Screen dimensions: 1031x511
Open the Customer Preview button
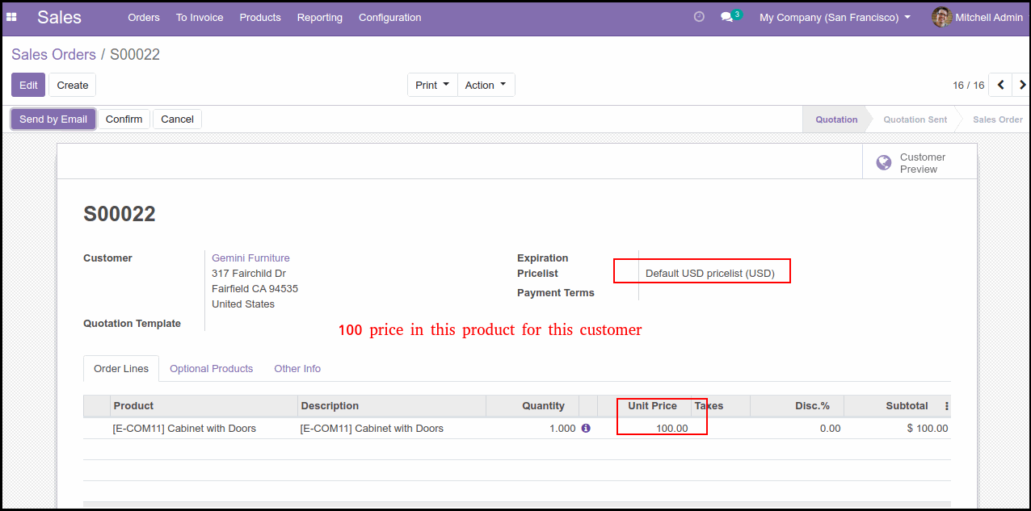click(919, 163)
